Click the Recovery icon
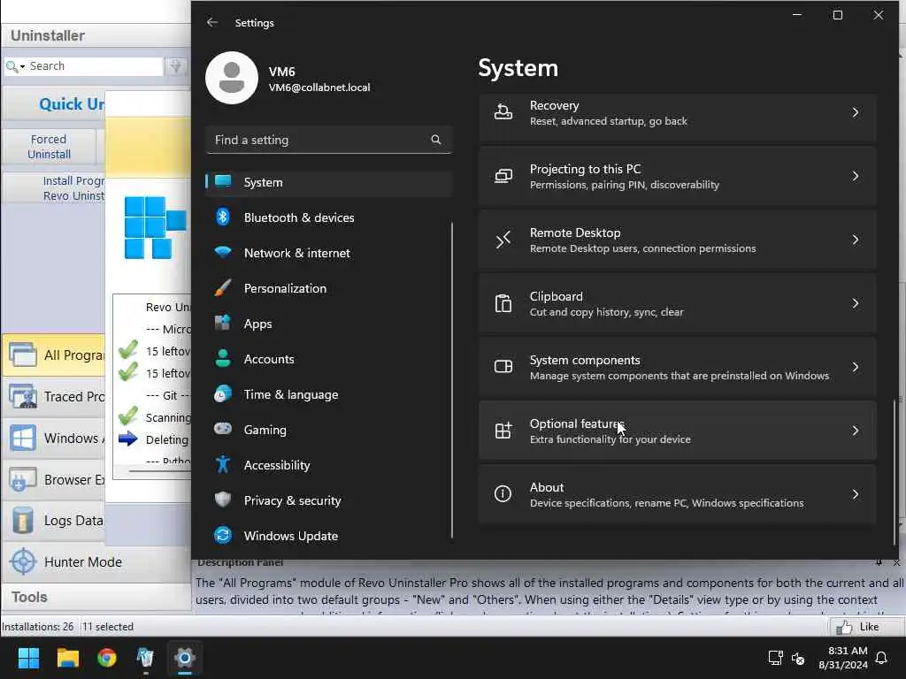Screen dimensions: 906x679 click(x=503, y=112)
